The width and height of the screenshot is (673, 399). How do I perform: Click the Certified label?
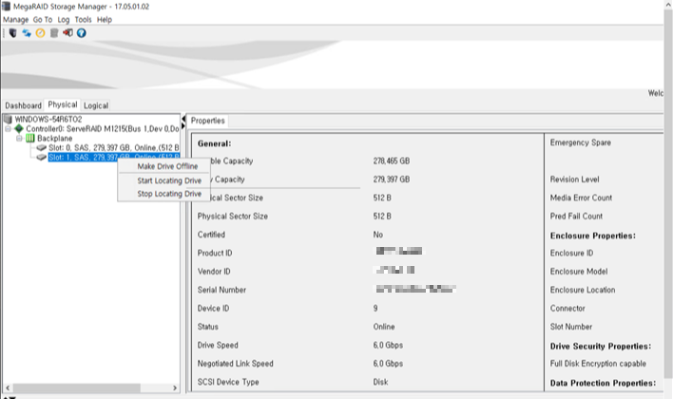pyautogui.click(x=211, y=235)
